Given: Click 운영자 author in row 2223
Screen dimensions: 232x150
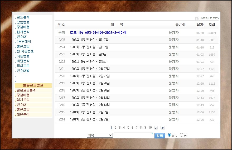Looking at the screenshot, I should point(174,54).
